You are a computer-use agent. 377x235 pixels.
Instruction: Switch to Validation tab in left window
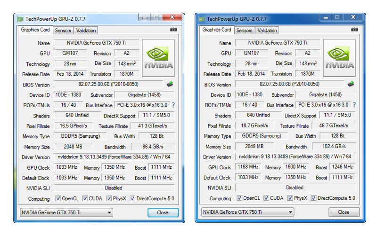click(86, 31)
